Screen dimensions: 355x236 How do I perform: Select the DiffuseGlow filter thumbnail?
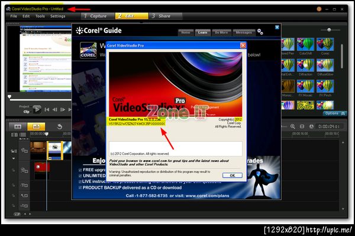pyautogui.click(x=325, y=65)
